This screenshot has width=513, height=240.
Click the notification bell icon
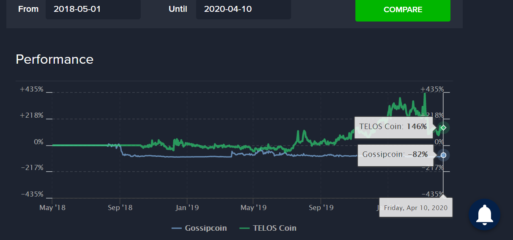[x=485, y=215]
